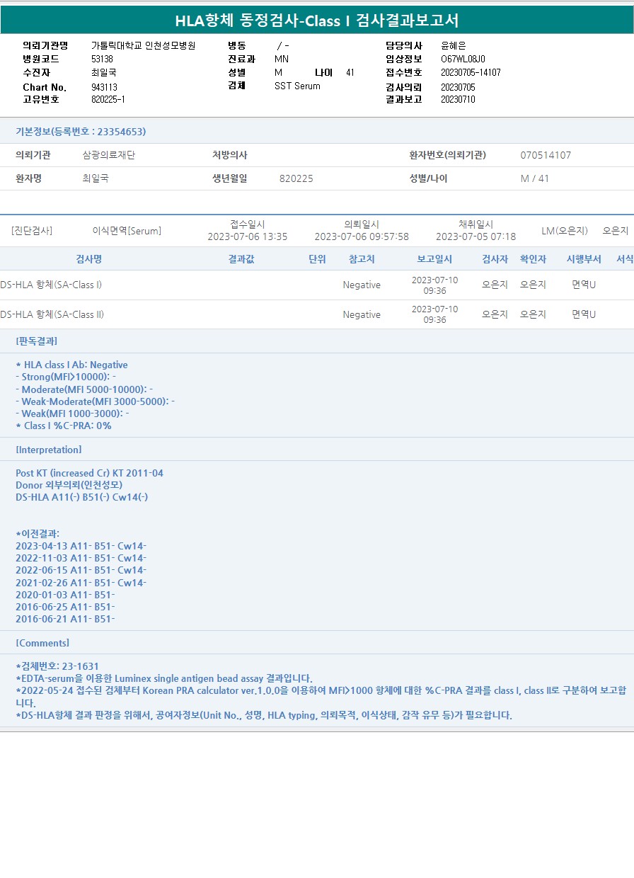
Task: Click 'Negative' in the SA-Class I row
Action: [x=362, y=285]
